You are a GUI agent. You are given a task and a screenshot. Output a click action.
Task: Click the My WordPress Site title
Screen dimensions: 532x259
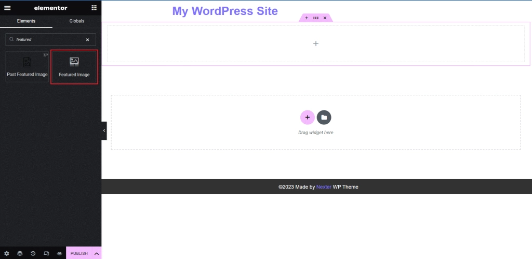click(225, 11)
